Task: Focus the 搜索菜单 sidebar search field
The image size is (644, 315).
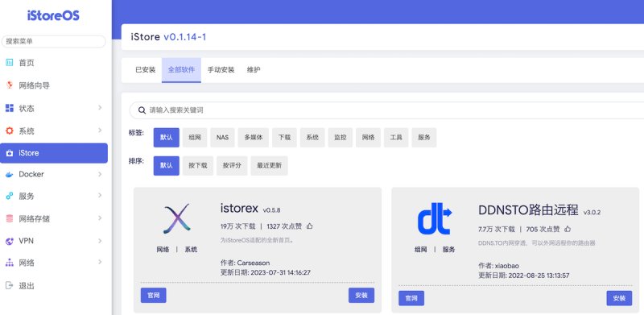Action: tap(54, 42)
